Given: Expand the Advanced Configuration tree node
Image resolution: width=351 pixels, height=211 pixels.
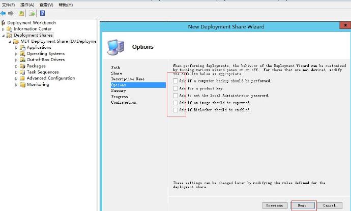Looking at the screenshot, I should pos(16,78).
